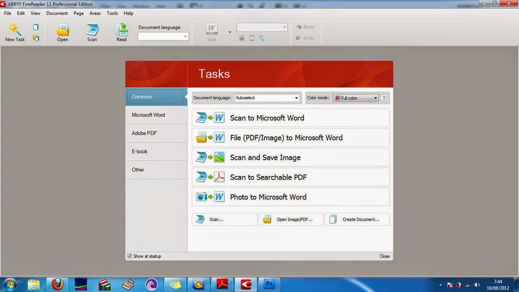Click the volume speaker icon in system tray
The image size is (519, 292).
477,285
